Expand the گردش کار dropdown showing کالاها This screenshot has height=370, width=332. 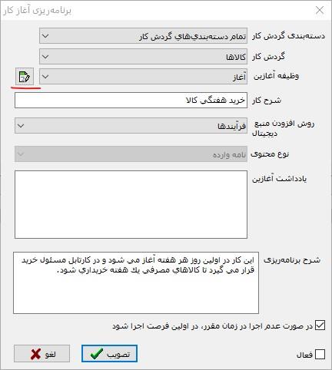point(143,56)
